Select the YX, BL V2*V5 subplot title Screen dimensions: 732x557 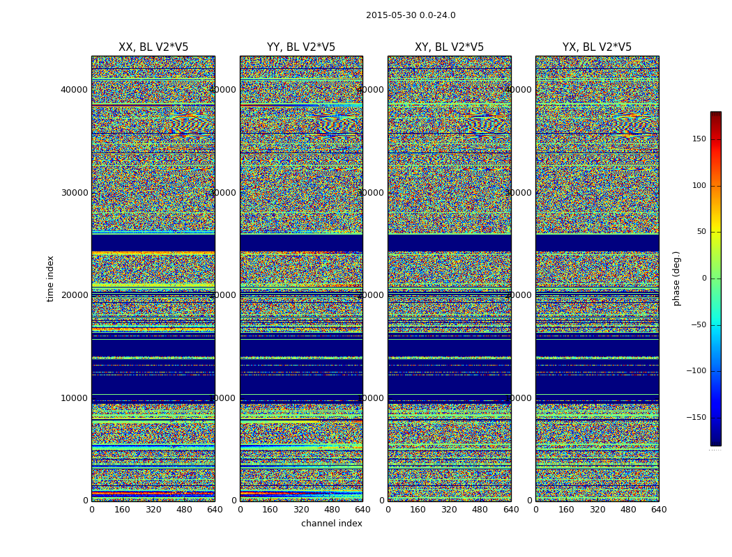tap(597, 47)
